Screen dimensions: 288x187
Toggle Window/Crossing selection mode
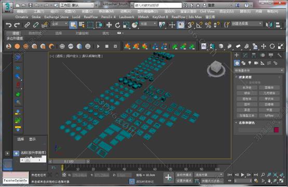click(99, 25)
